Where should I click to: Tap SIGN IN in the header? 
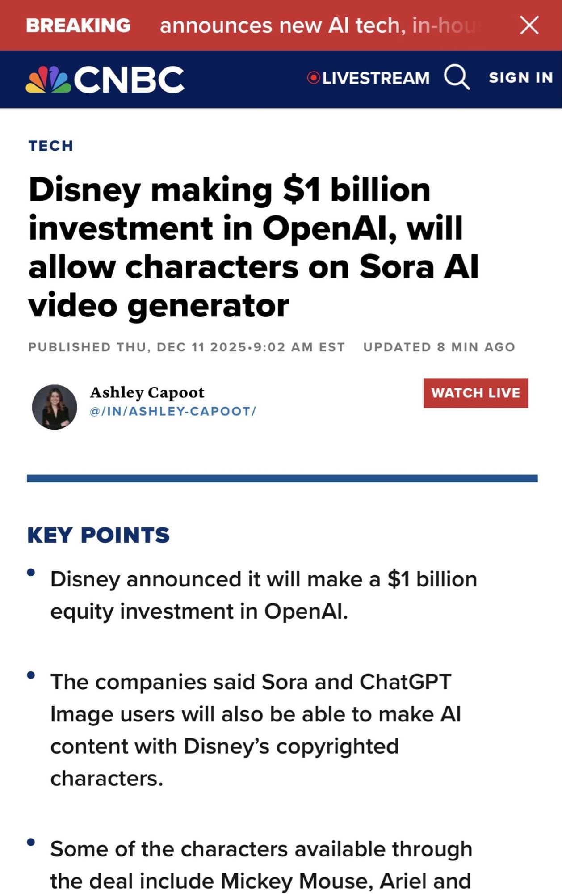(x=520, y=78)
